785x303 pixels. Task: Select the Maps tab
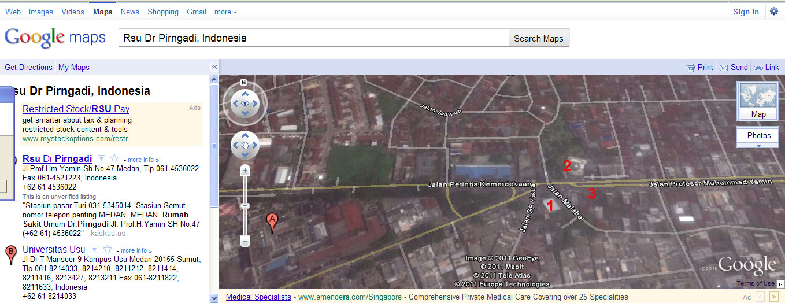103,12
